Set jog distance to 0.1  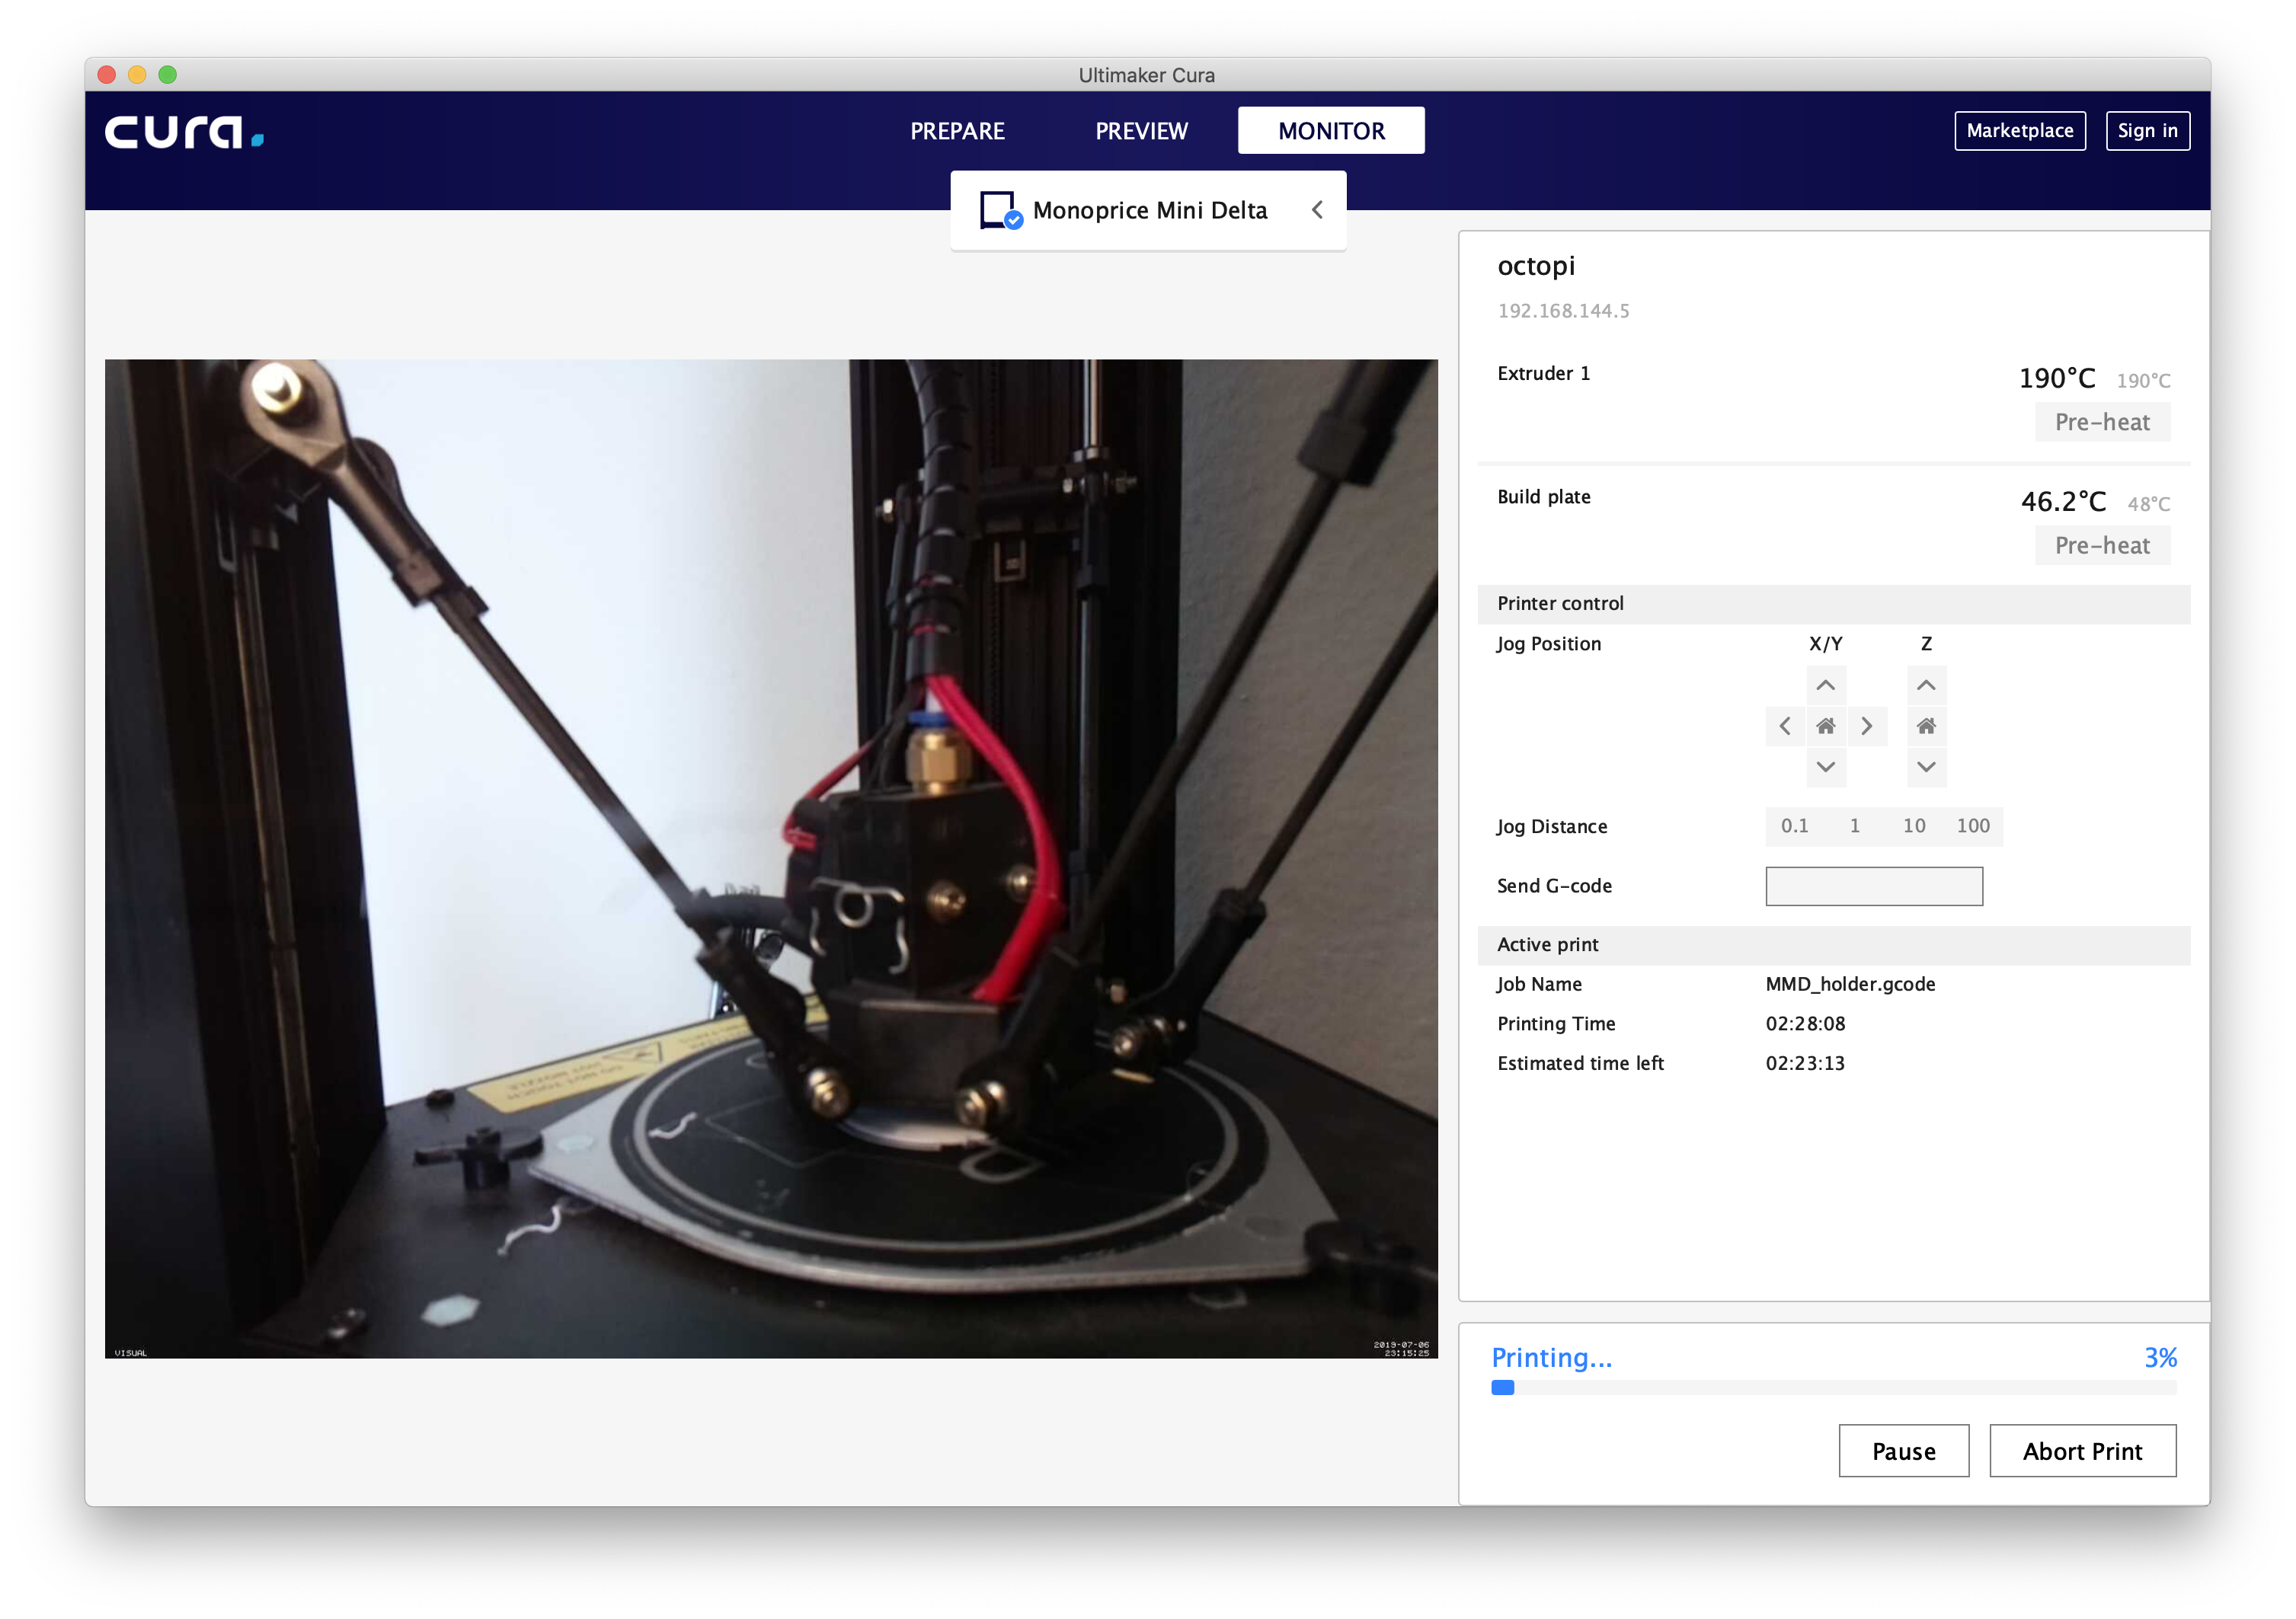(1795, 826)
